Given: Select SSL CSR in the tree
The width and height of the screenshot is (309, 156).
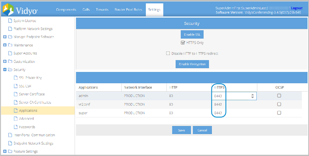Looking at the screenshot, I should 25,86.
